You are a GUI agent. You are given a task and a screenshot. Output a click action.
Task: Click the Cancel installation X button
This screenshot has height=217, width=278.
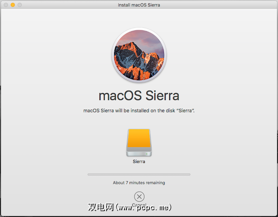click(139, 197)
